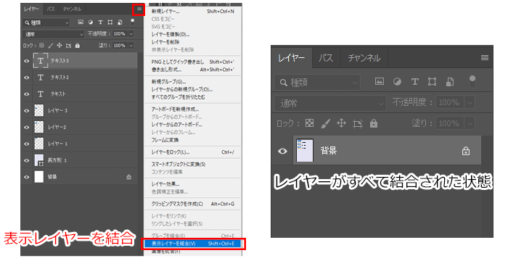
Task: Choose レイヤーを複製(D)... from the menu
Action: pos(193,34)
